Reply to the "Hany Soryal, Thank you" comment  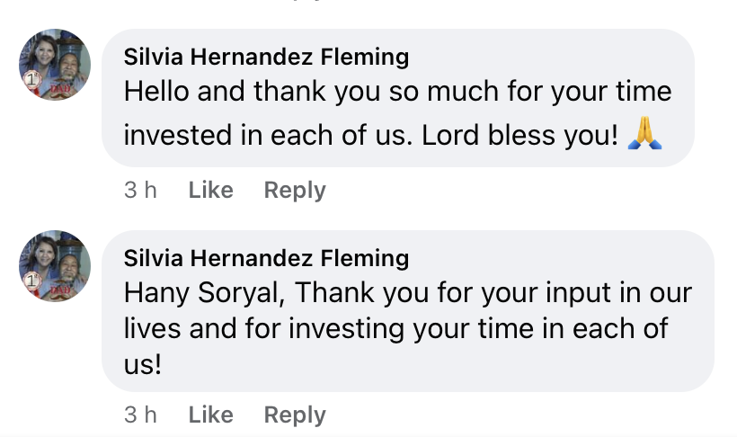(x=294, y=415)
